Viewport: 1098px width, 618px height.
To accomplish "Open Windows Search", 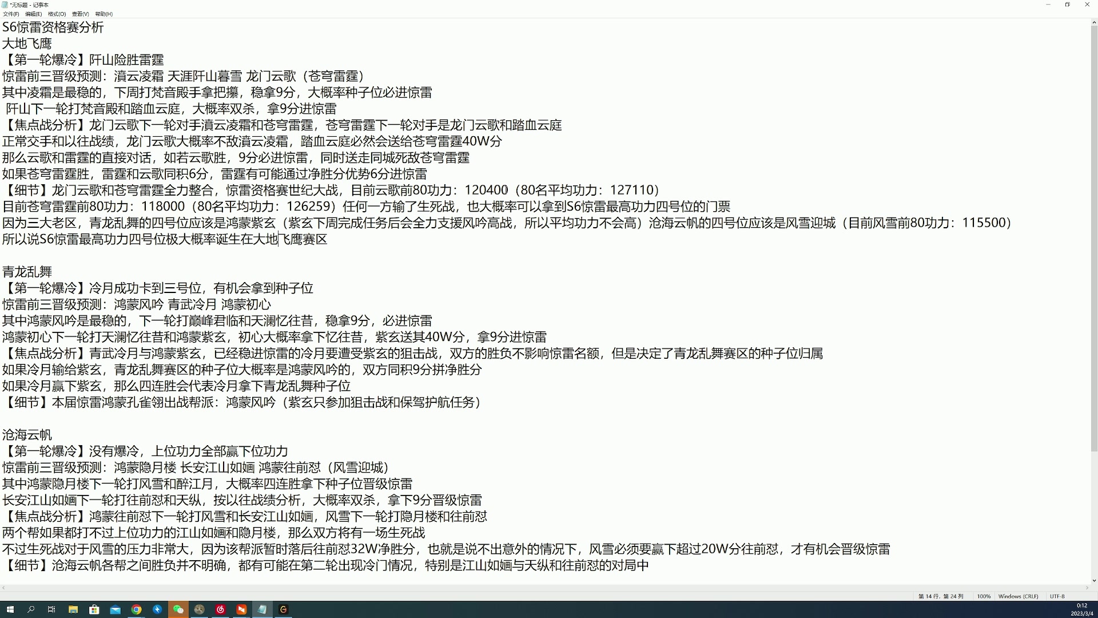I will tap(30, 609).
